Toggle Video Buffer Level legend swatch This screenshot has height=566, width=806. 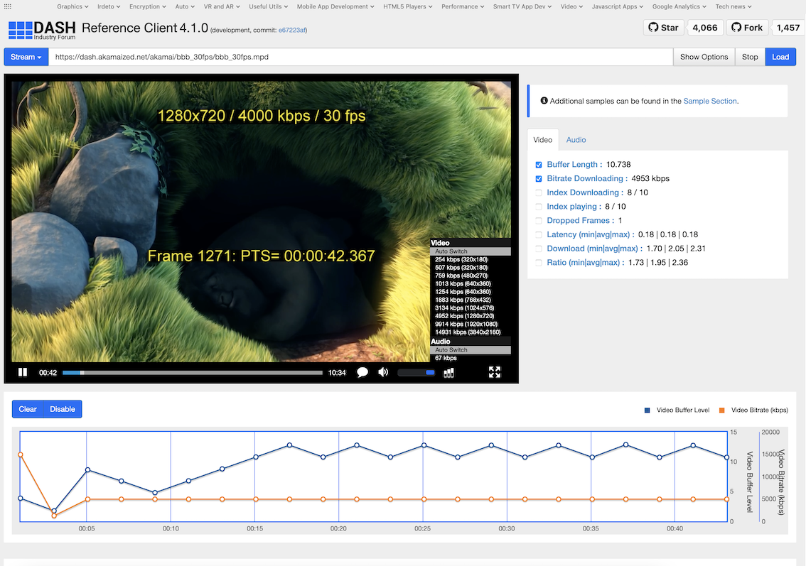(648, 410)
